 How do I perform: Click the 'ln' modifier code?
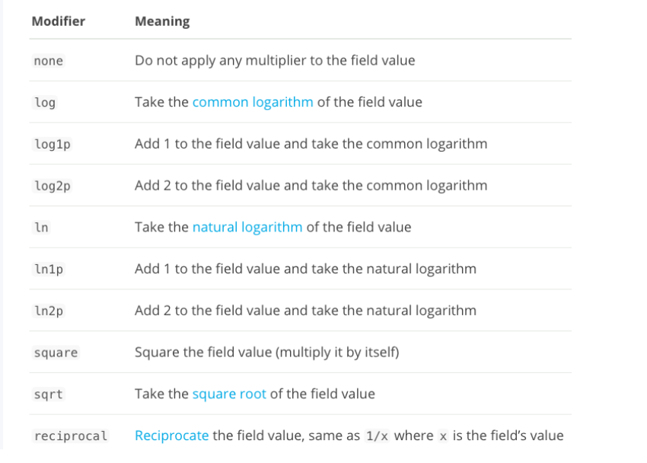[41, 228]
